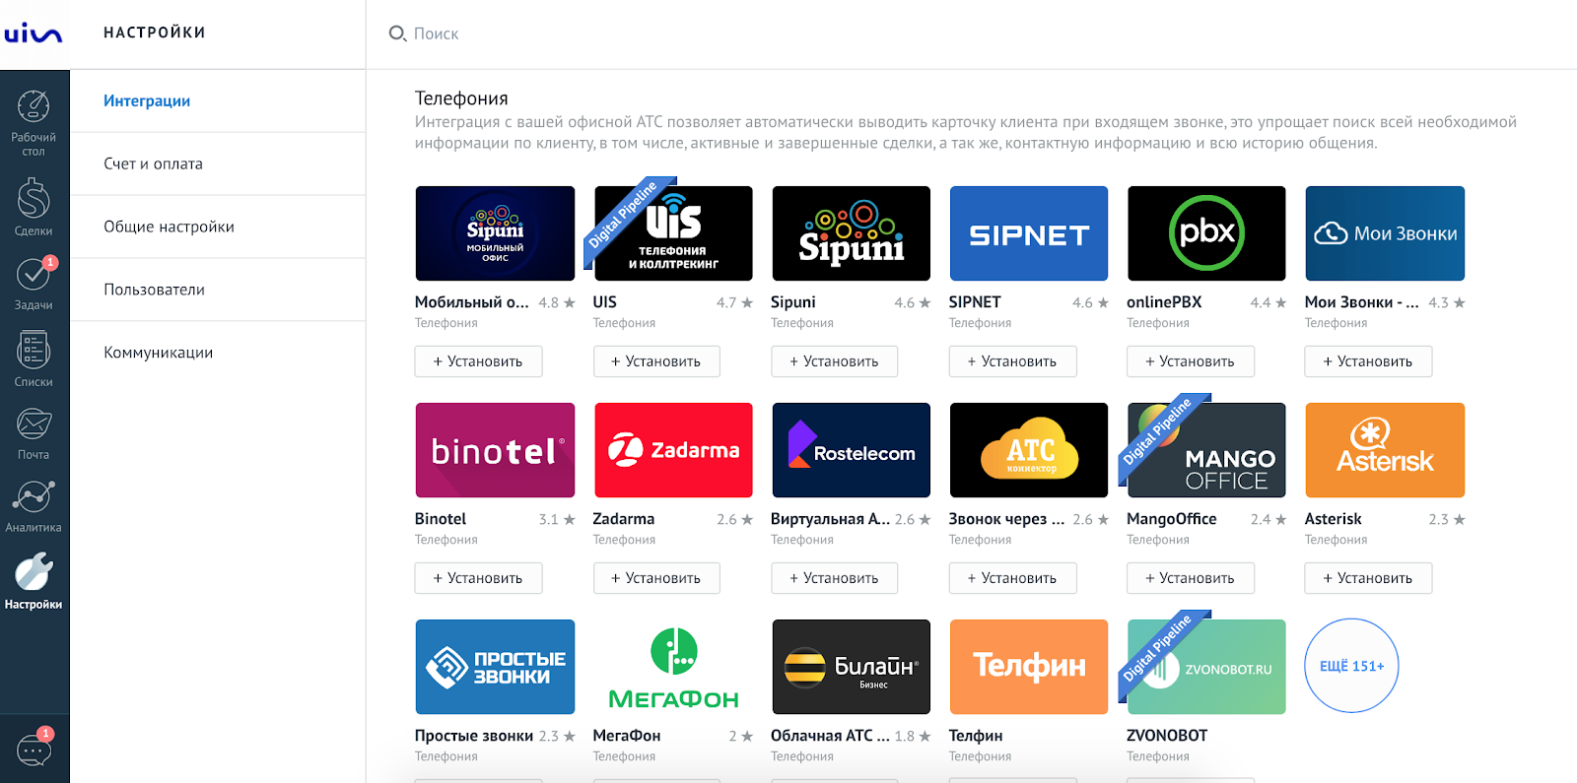
Task: Click the Binotel 3.1 star rating
Action: 557,519
